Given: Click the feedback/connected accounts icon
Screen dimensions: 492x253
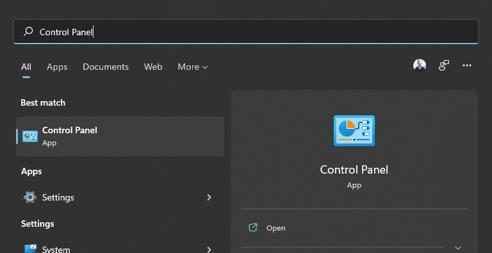Looking at the screenshot, I should [444, 65].
